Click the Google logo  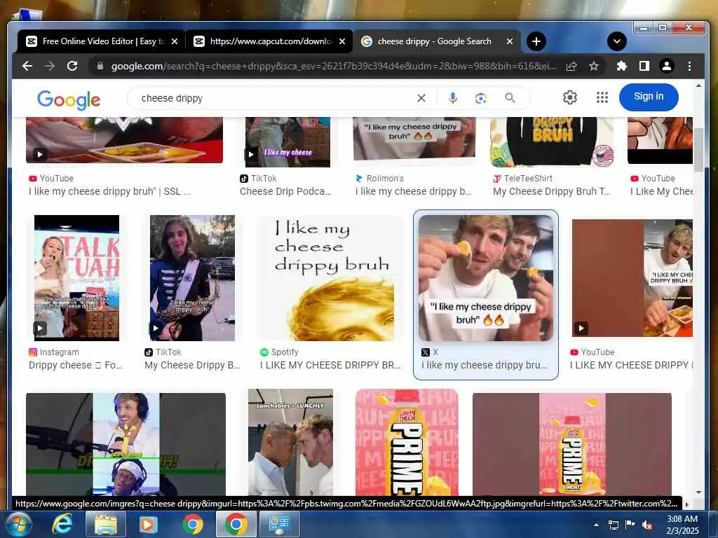click(x=69, y=99)
